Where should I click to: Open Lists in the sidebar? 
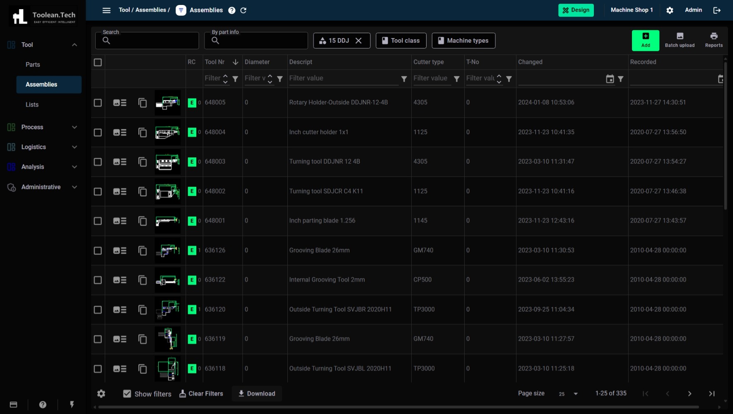(x=32, y=105)
